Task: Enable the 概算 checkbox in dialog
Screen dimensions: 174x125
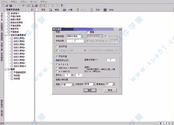Action: (88, 32)
